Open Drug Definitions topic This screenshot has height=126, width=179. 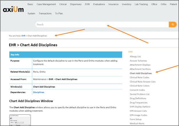tap(138, 98)
